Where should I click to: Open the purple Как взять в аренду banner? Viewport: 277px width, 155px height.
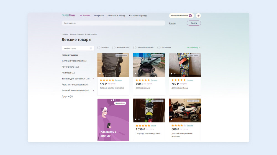point(113,120)
